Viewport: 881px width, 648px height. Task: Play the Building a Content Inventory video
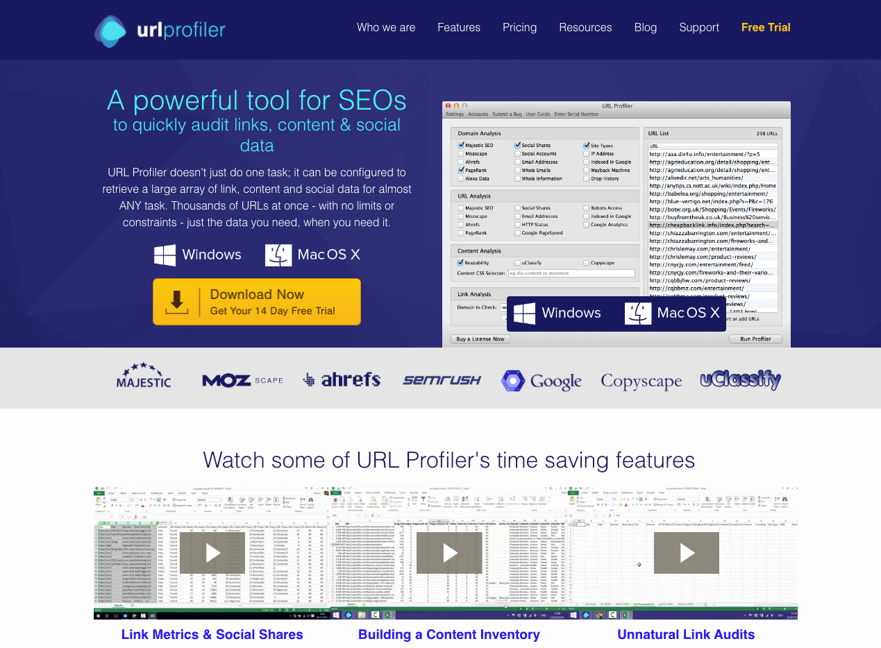coord(450,552)
